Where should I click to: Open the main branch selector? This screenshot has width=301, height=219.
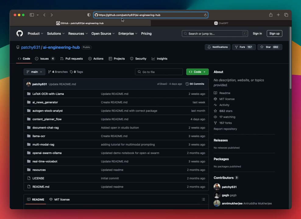[34, 72]
